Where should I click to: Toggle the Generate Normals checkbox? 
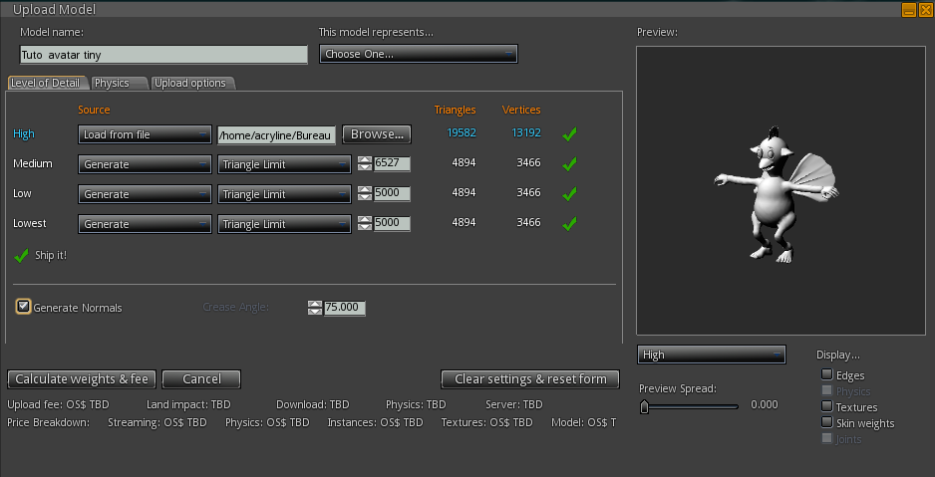(23, 307)
